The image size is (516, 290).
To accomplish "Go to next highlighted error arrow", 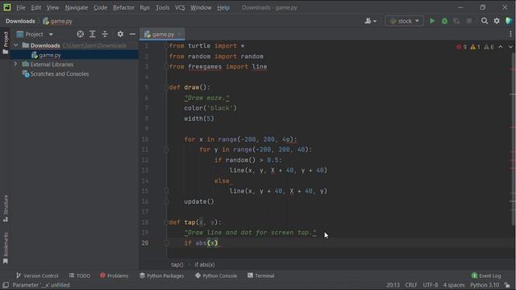I will (x=510, y=47).
